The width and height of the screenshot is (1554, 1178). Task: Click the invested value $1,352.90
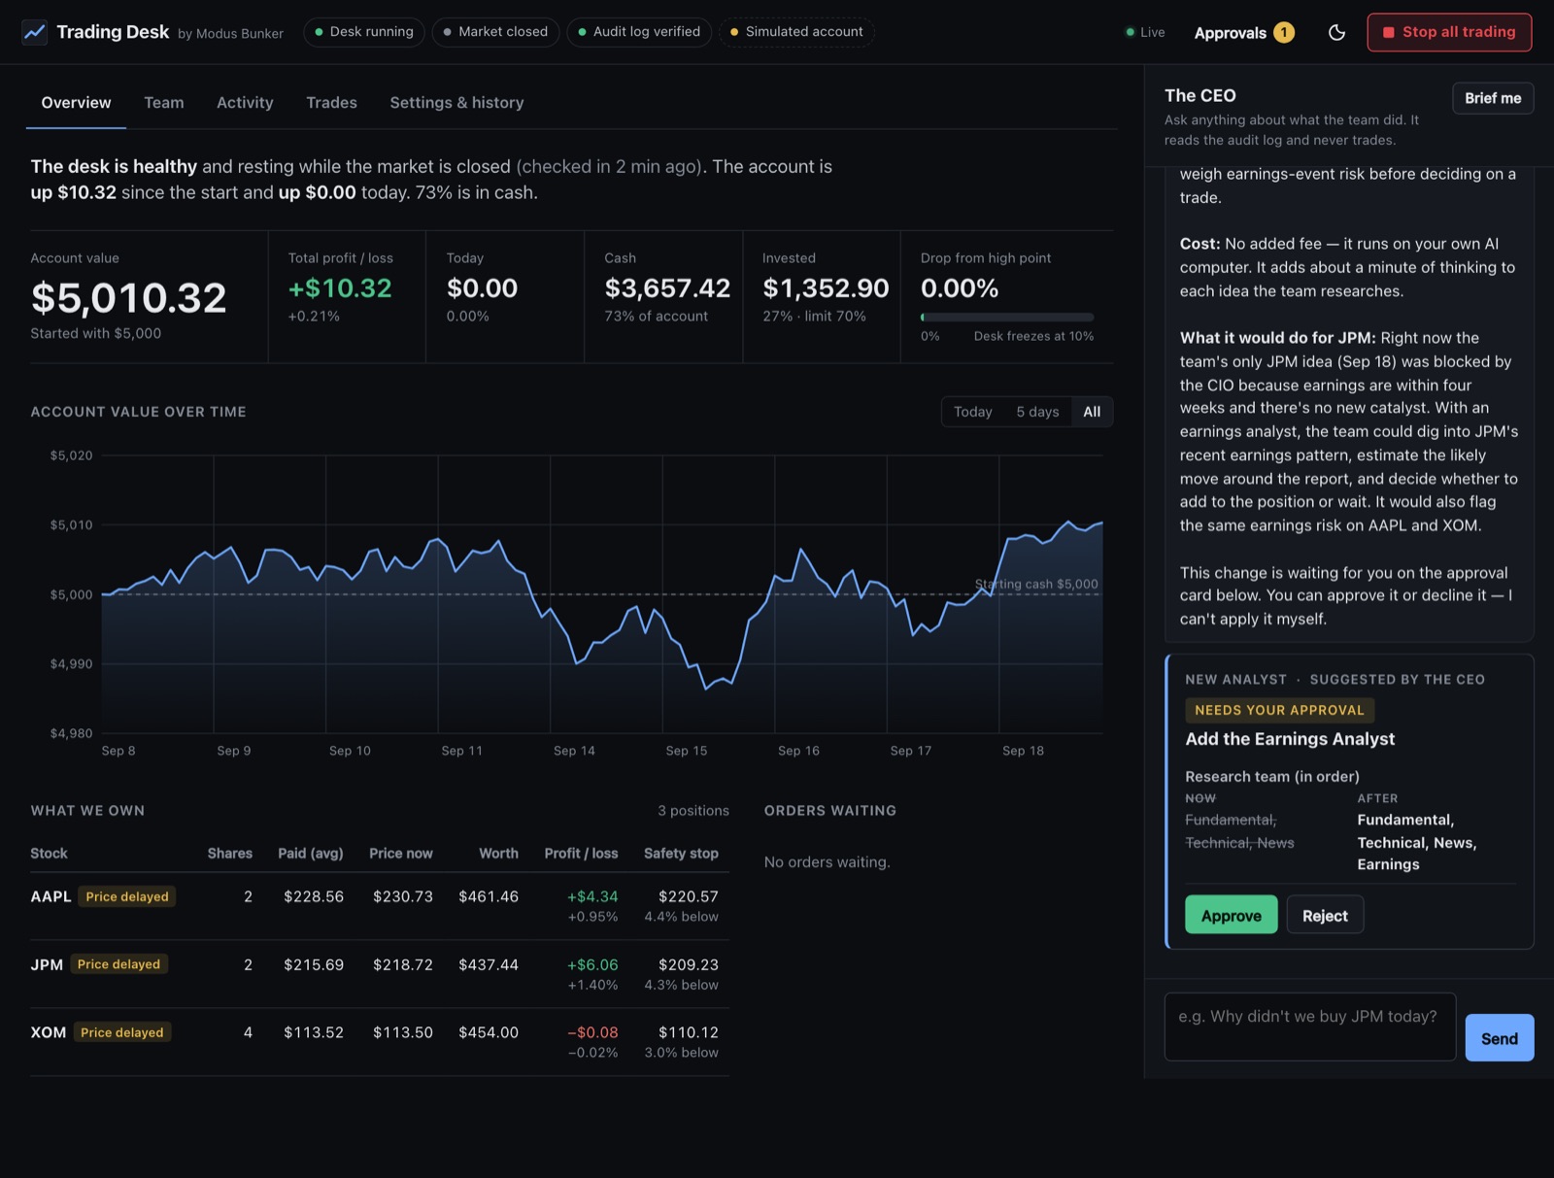tap(826, 288)
